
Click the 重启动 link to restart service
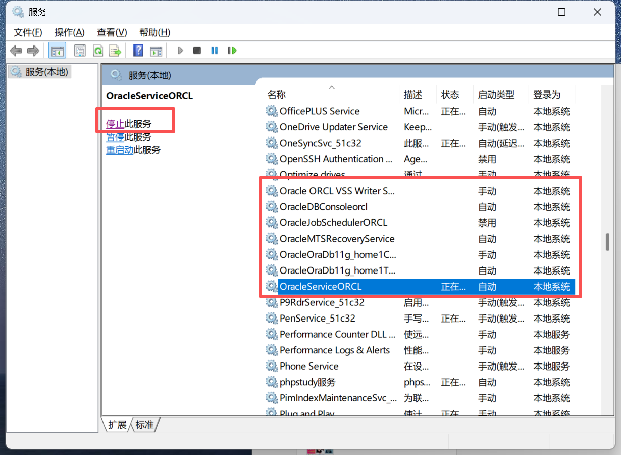tap(120, 150)
